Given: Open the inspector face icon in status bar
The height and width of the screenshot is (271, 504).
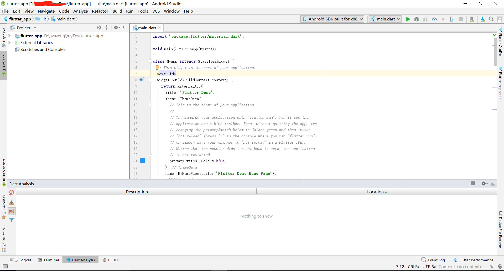Looking at the screenshot, I should 500,267.
